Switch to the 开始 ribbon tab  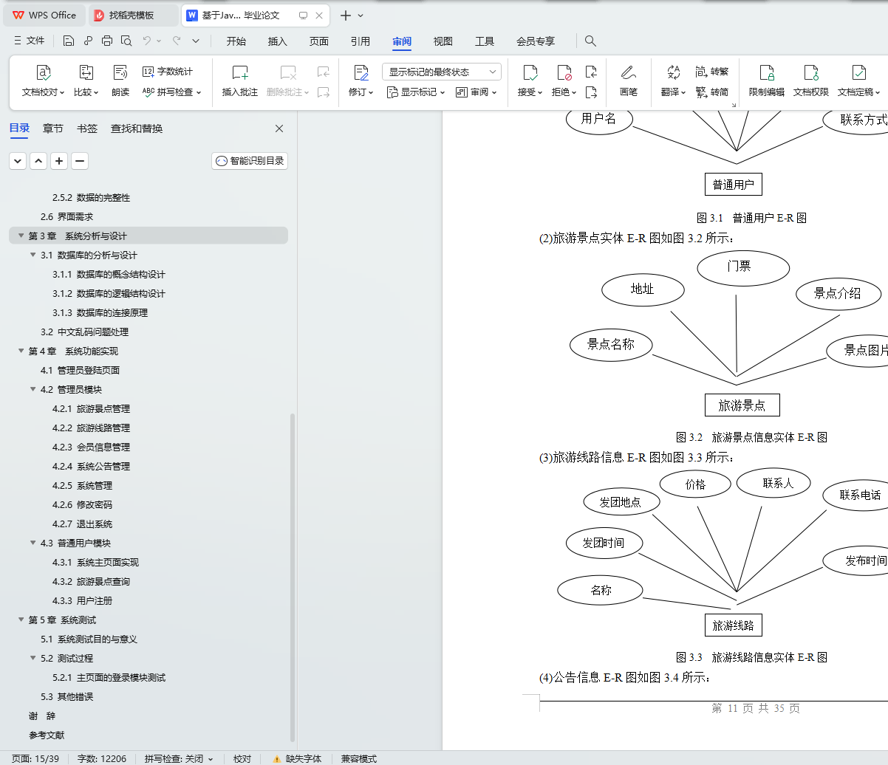[236, 41]
